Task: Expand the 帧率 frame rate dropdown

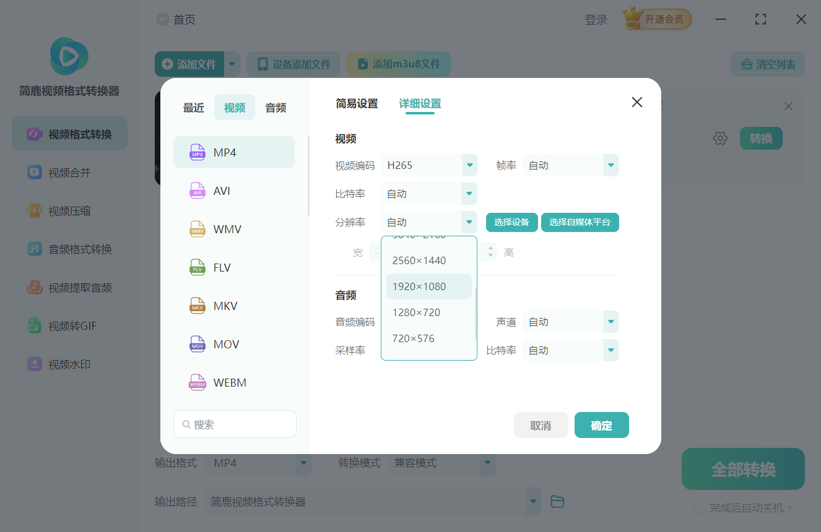Action: (570, 165)
